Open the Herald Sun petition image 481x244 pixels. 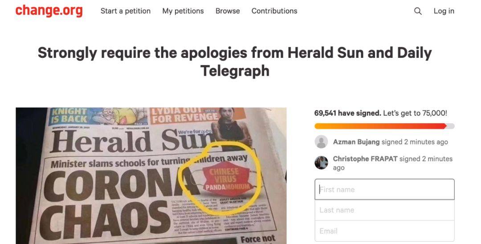[x=151, y=175]
